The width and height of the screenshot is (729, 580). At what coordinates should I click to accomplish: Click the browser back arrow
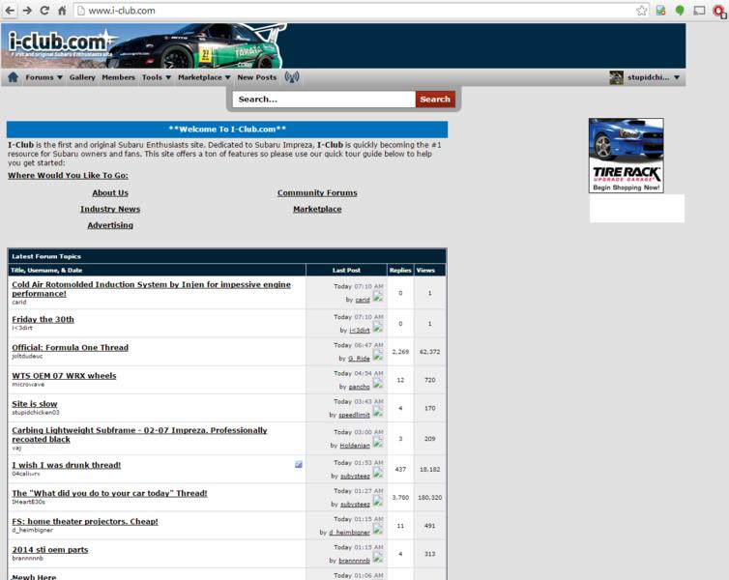10,11
